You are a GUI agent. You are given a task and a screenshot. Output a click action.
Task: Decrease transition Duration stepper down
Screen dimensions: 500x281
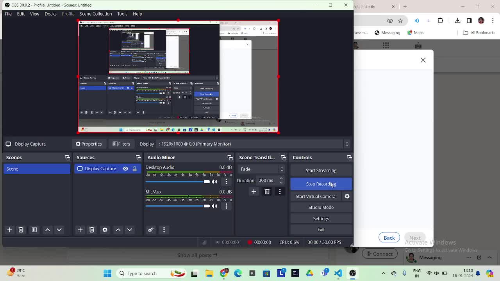pos(281,182)
